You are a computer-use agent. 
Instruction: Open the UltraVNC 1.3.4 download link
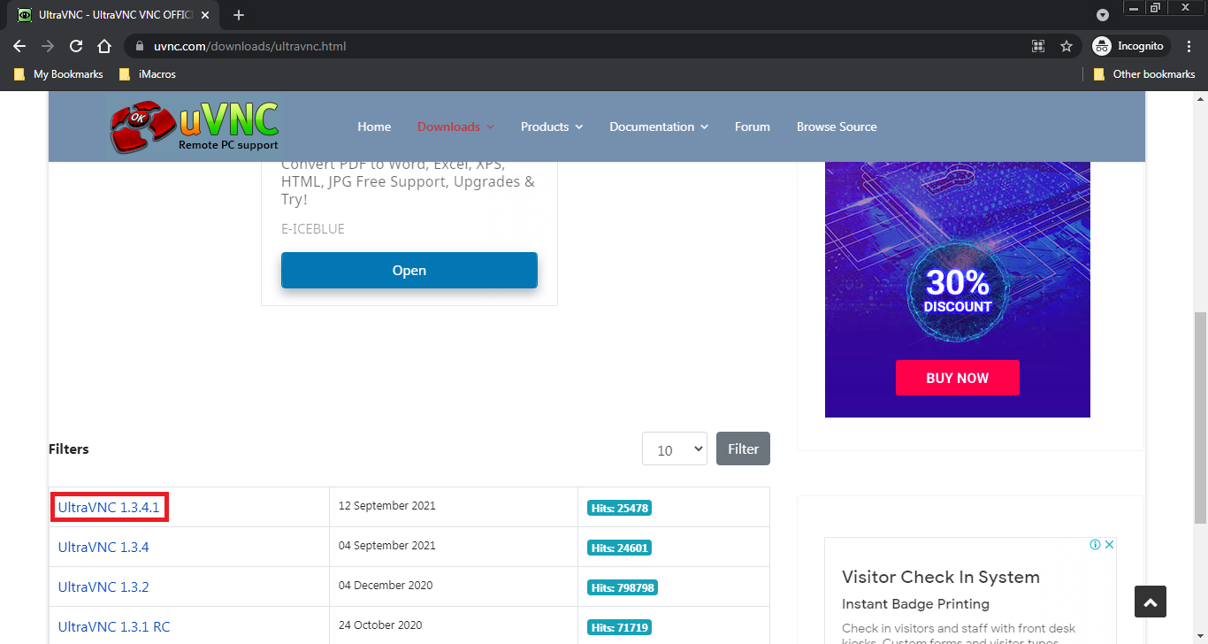tap(103, 548)
